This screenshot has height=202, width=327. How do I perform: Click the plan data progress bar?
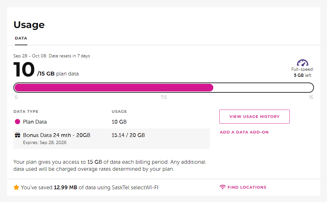pyautogui.click(x=163, y=87)
